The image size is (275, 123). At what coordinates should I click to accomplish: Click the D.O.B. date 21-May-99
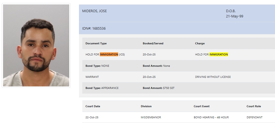click(235, 16)
